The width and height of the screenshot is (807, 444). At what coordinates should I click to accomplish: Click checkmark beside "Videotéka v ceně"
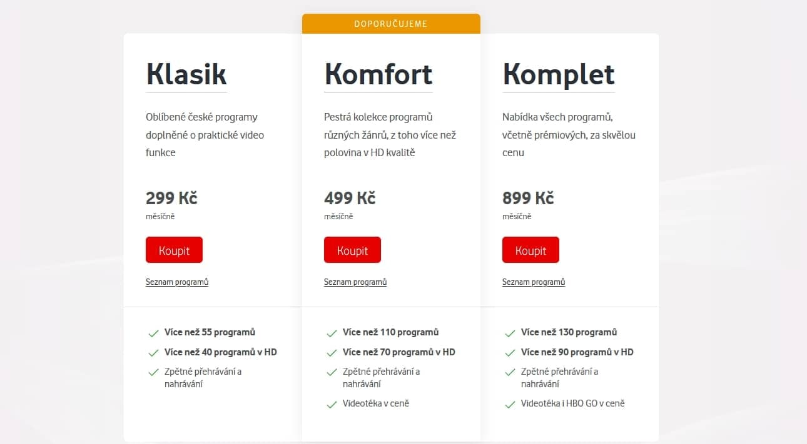[332, 403]
